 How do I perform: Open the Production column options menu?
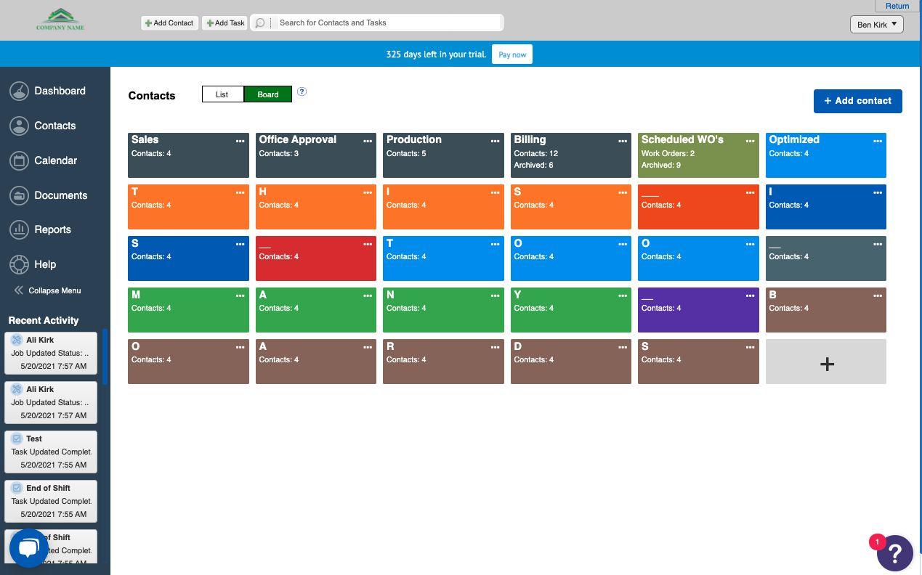tap(495, 141)
